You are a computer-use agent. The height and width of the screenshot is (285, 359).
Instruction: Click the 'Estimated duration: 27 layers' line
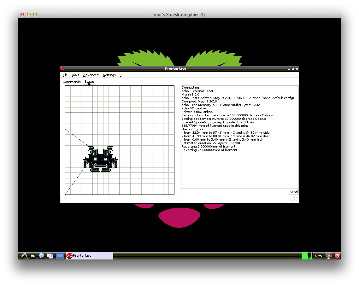point(211,143)
